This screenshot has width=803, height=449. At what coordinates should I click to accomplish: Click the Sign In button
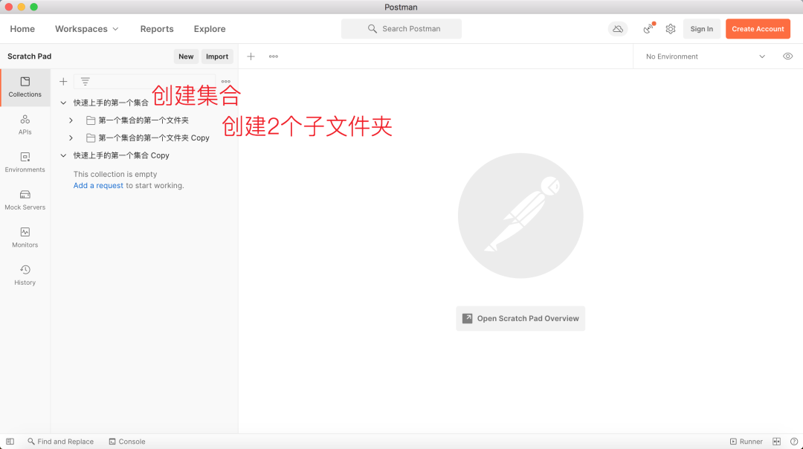pyautogui.click(x=702, y=29)
